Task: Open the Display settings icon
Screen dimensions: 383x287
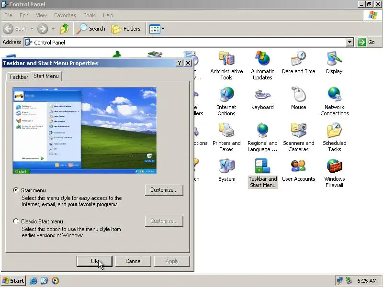Action: tap(334, 63)
